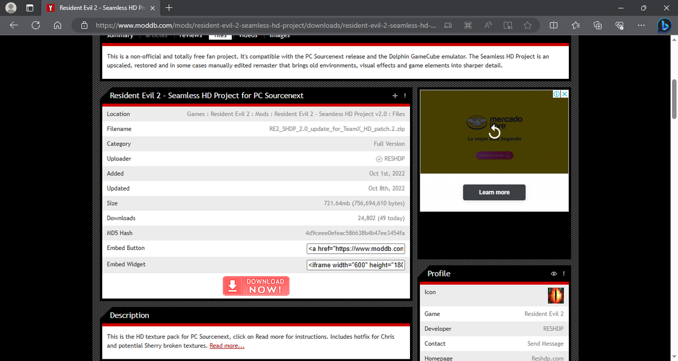
Task: Click the Download Now button
Action: point(256,286)
